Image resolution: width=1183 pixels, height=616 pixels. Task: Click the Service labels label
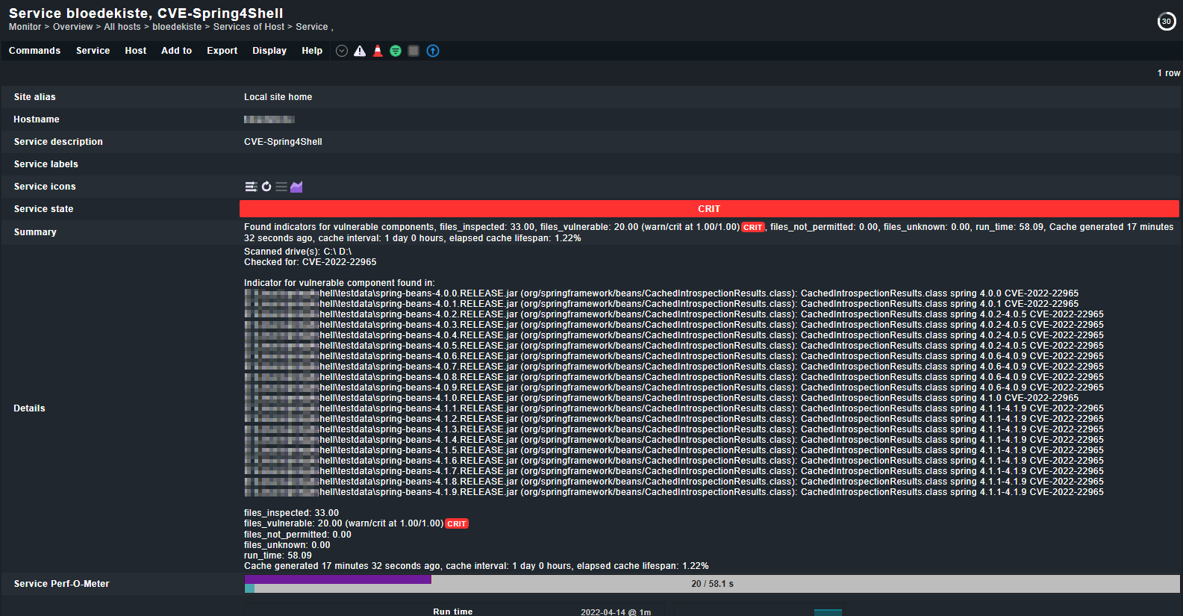(46, 164)
